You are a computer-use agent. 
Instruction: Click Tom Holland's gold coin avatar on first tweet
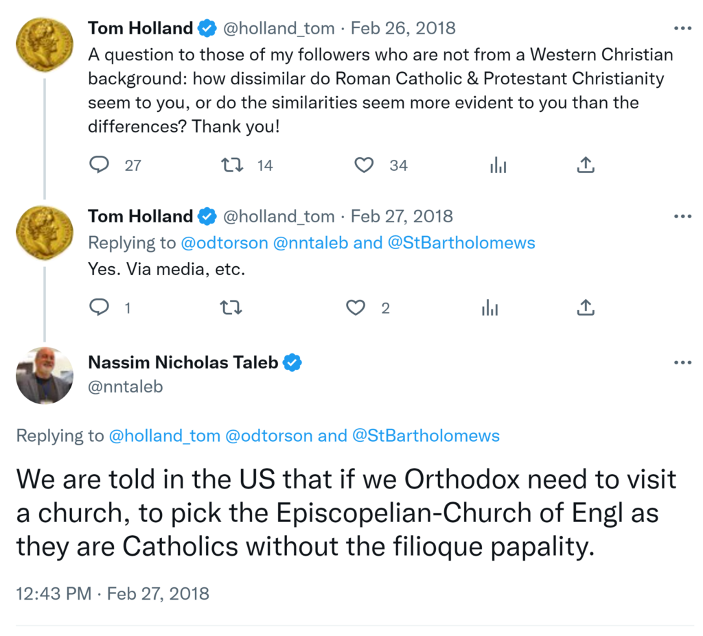point(45,44)
